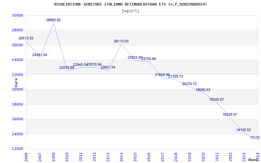Select data label 22945.54

coord(80,65)
